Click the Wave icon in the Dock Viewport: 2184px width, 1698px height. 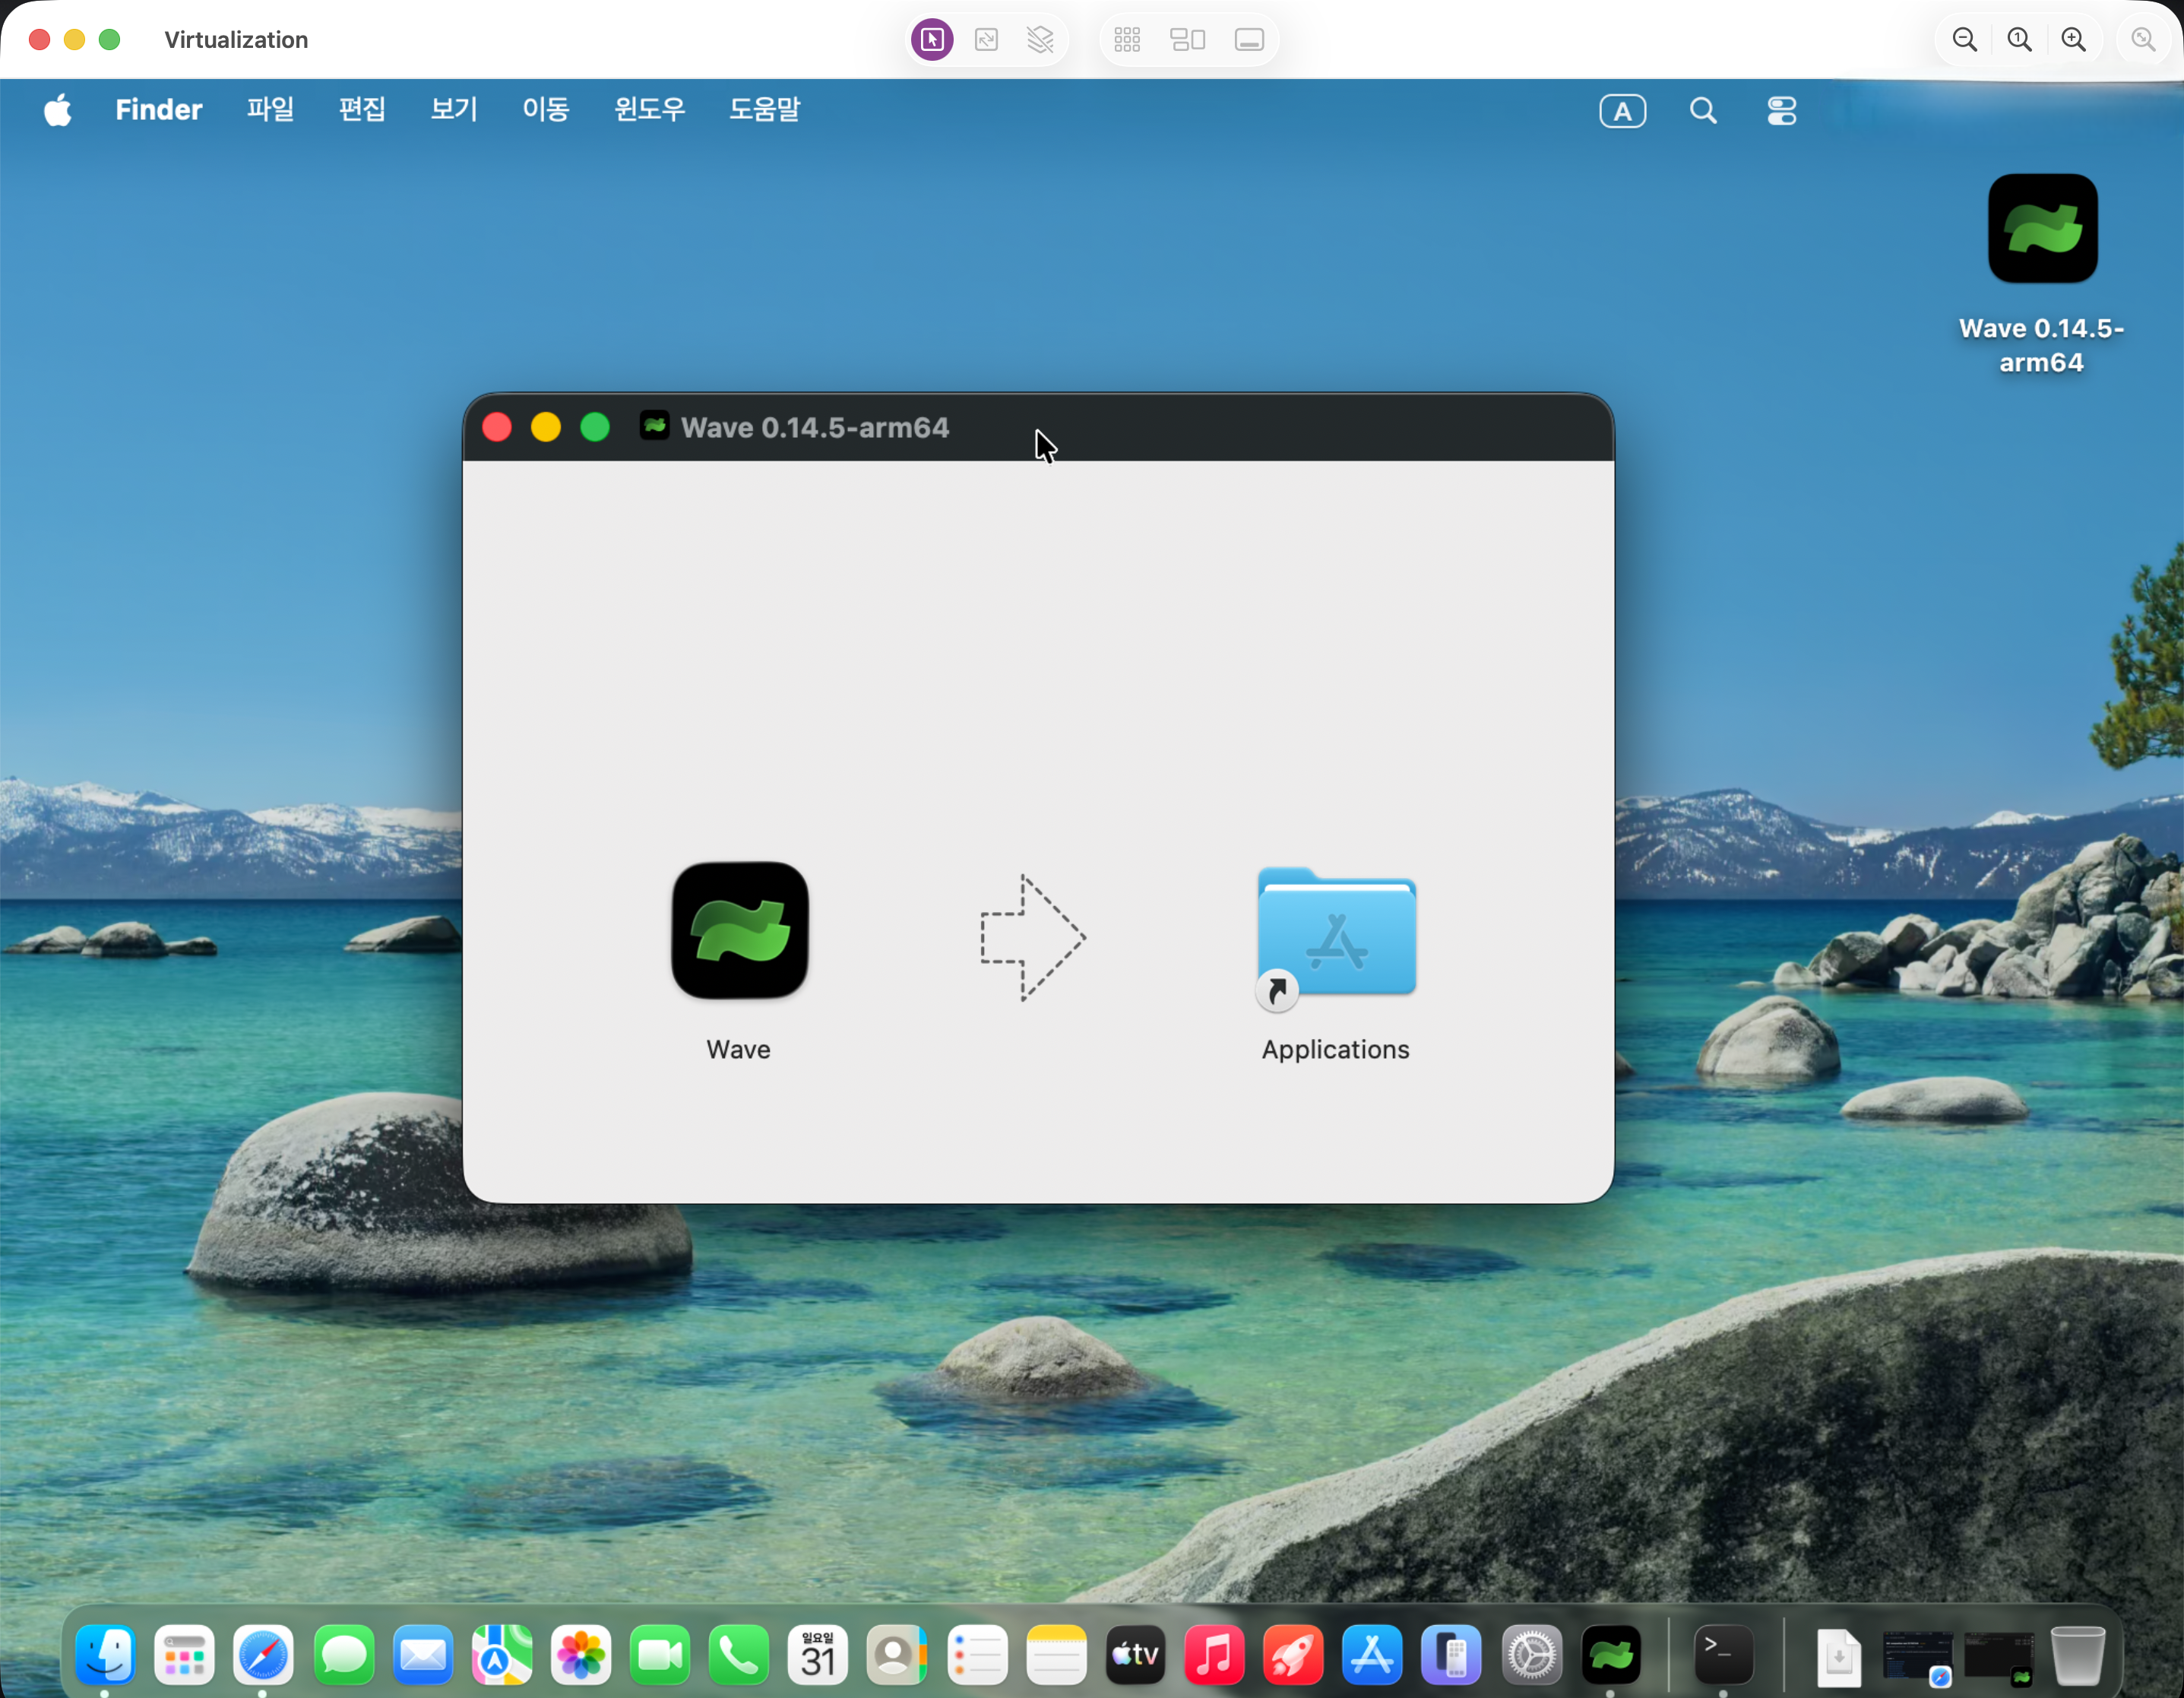pyautogui.click(x=1610, y=1655)
